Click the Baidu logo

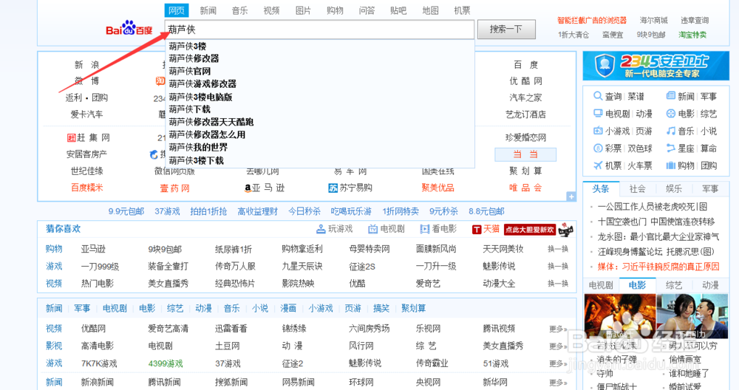[x=129, y=29]
